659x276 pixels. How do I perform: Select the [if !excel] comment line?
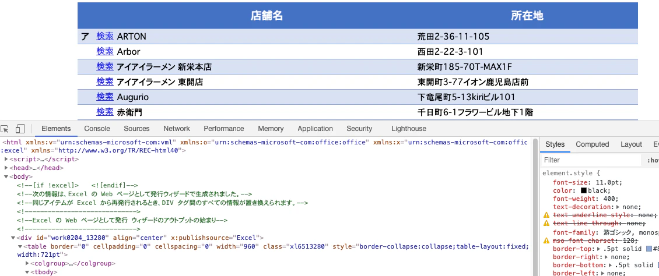[x=78, y=185]
